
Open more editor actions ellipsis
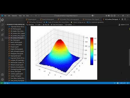click(128, 19)
